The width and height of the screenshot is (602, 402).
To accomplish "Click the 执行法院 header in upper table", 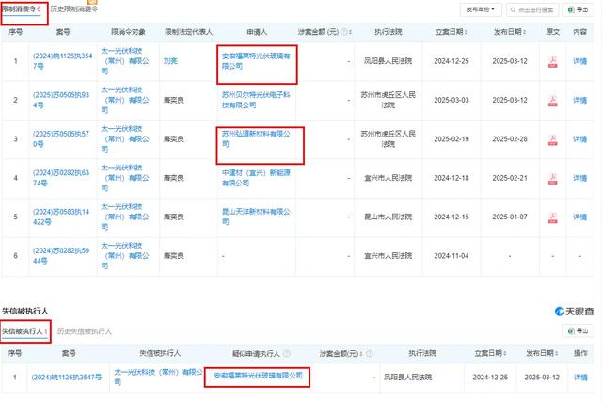I will 388,32.
